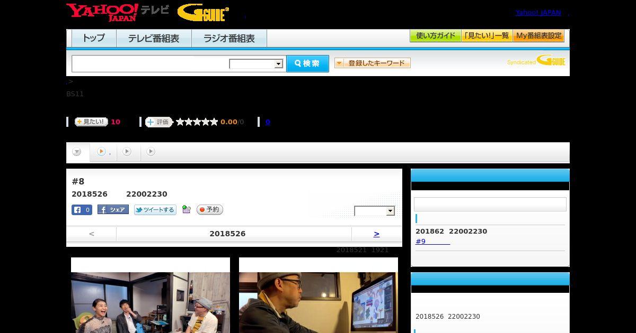
Task: Share via Facebook シェア button
Action: [113, 210]
